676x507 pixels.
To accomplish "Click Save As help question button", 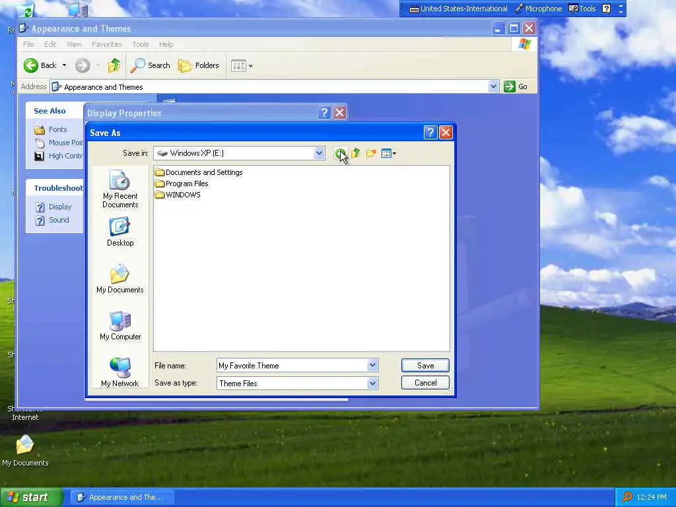I will tap(430, 132).
